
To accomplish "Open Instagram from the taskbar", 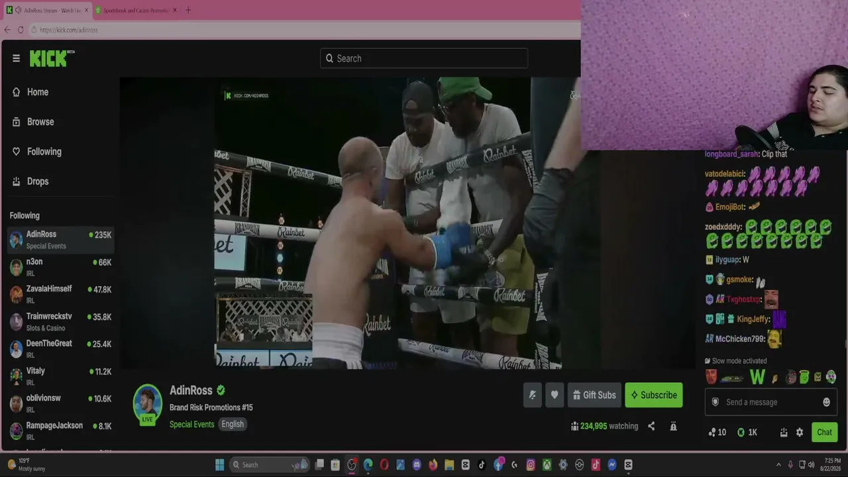I will tap(531, 464).
